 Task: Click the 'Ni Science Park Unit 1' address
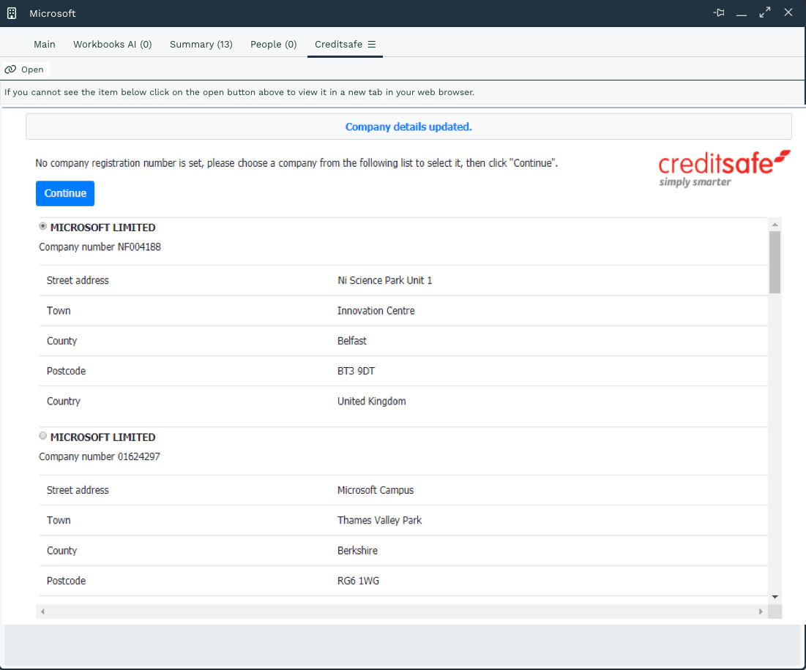coord(384,280)
